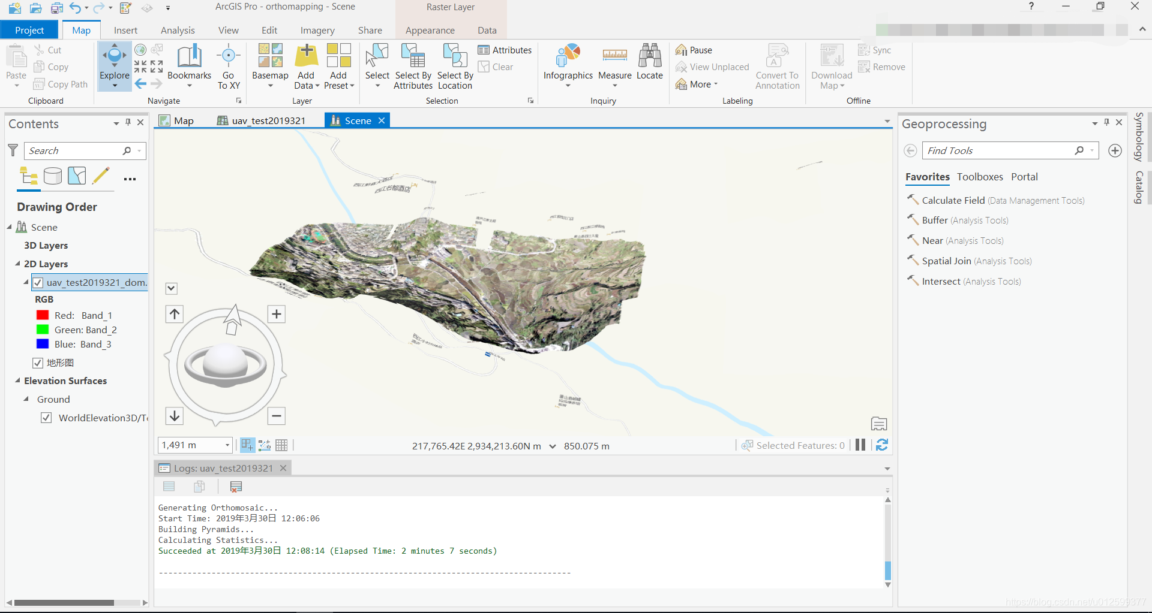Uncheck the 地形图 layer

coord(38,363)
